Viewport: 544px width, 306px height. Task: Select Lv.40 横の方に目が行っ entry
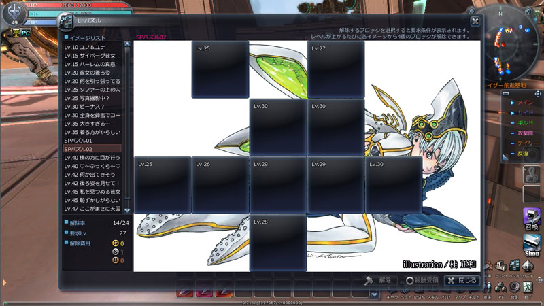click(92, 158)
